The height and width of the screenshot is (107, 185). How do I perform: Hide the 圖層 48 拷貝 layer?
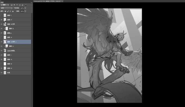click(1, 24)
